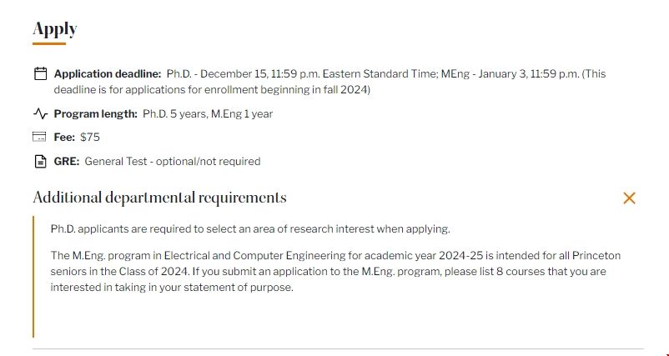Click the bold "Fee:" label

tap(64, 137)
